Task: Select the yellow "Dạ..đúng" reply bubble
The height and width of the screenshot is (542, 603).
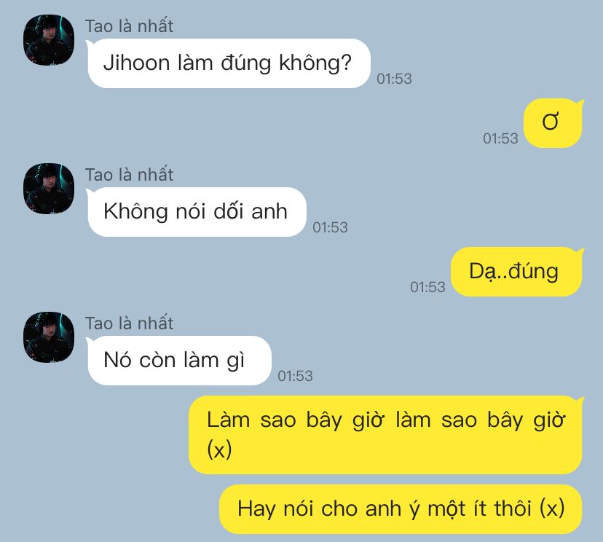Action: click(x=517, y=272)
